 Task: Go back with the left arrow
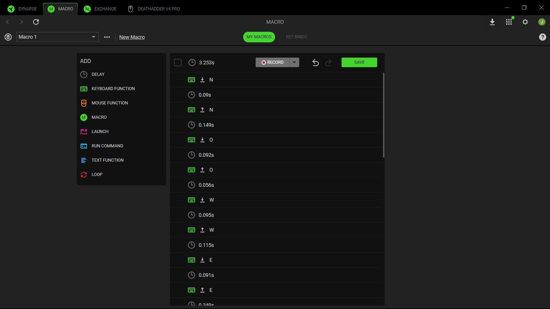click(7, 22)
